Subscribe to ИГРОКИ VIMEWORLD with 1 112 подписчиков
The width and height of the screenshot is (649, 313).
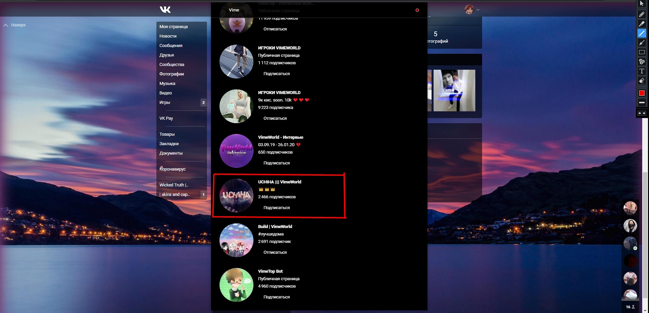[276, 73]
